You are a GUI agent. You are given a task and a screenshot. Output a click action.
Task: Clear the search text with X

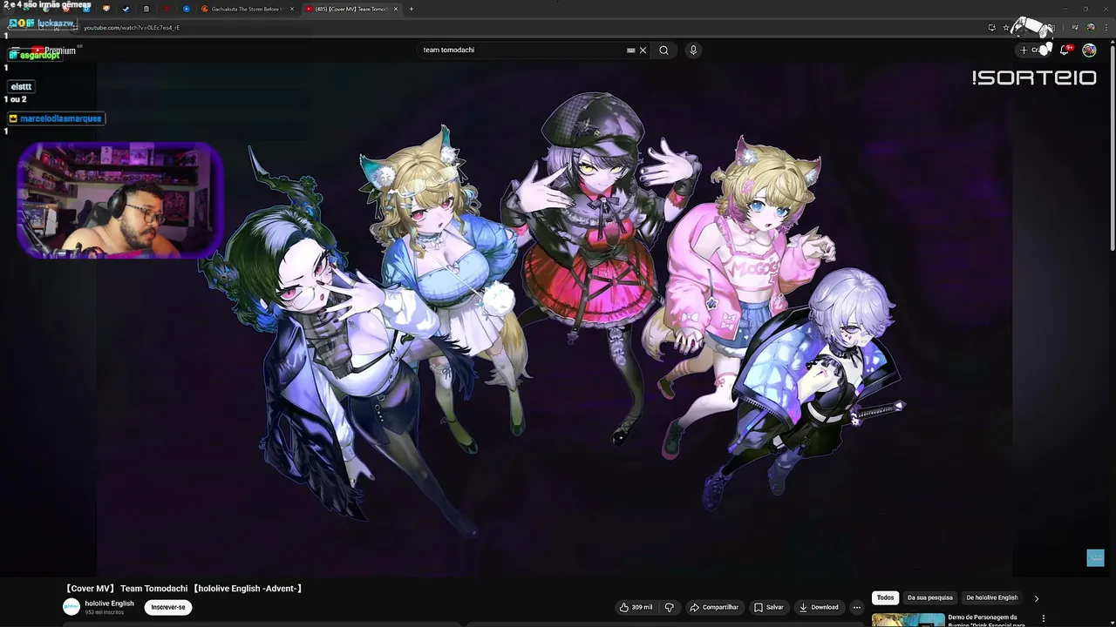click(643, 50)
